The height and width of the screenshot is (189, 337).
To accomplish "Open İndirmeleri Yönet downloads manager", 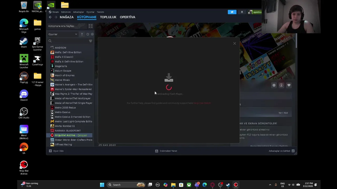I will point(166,151).
